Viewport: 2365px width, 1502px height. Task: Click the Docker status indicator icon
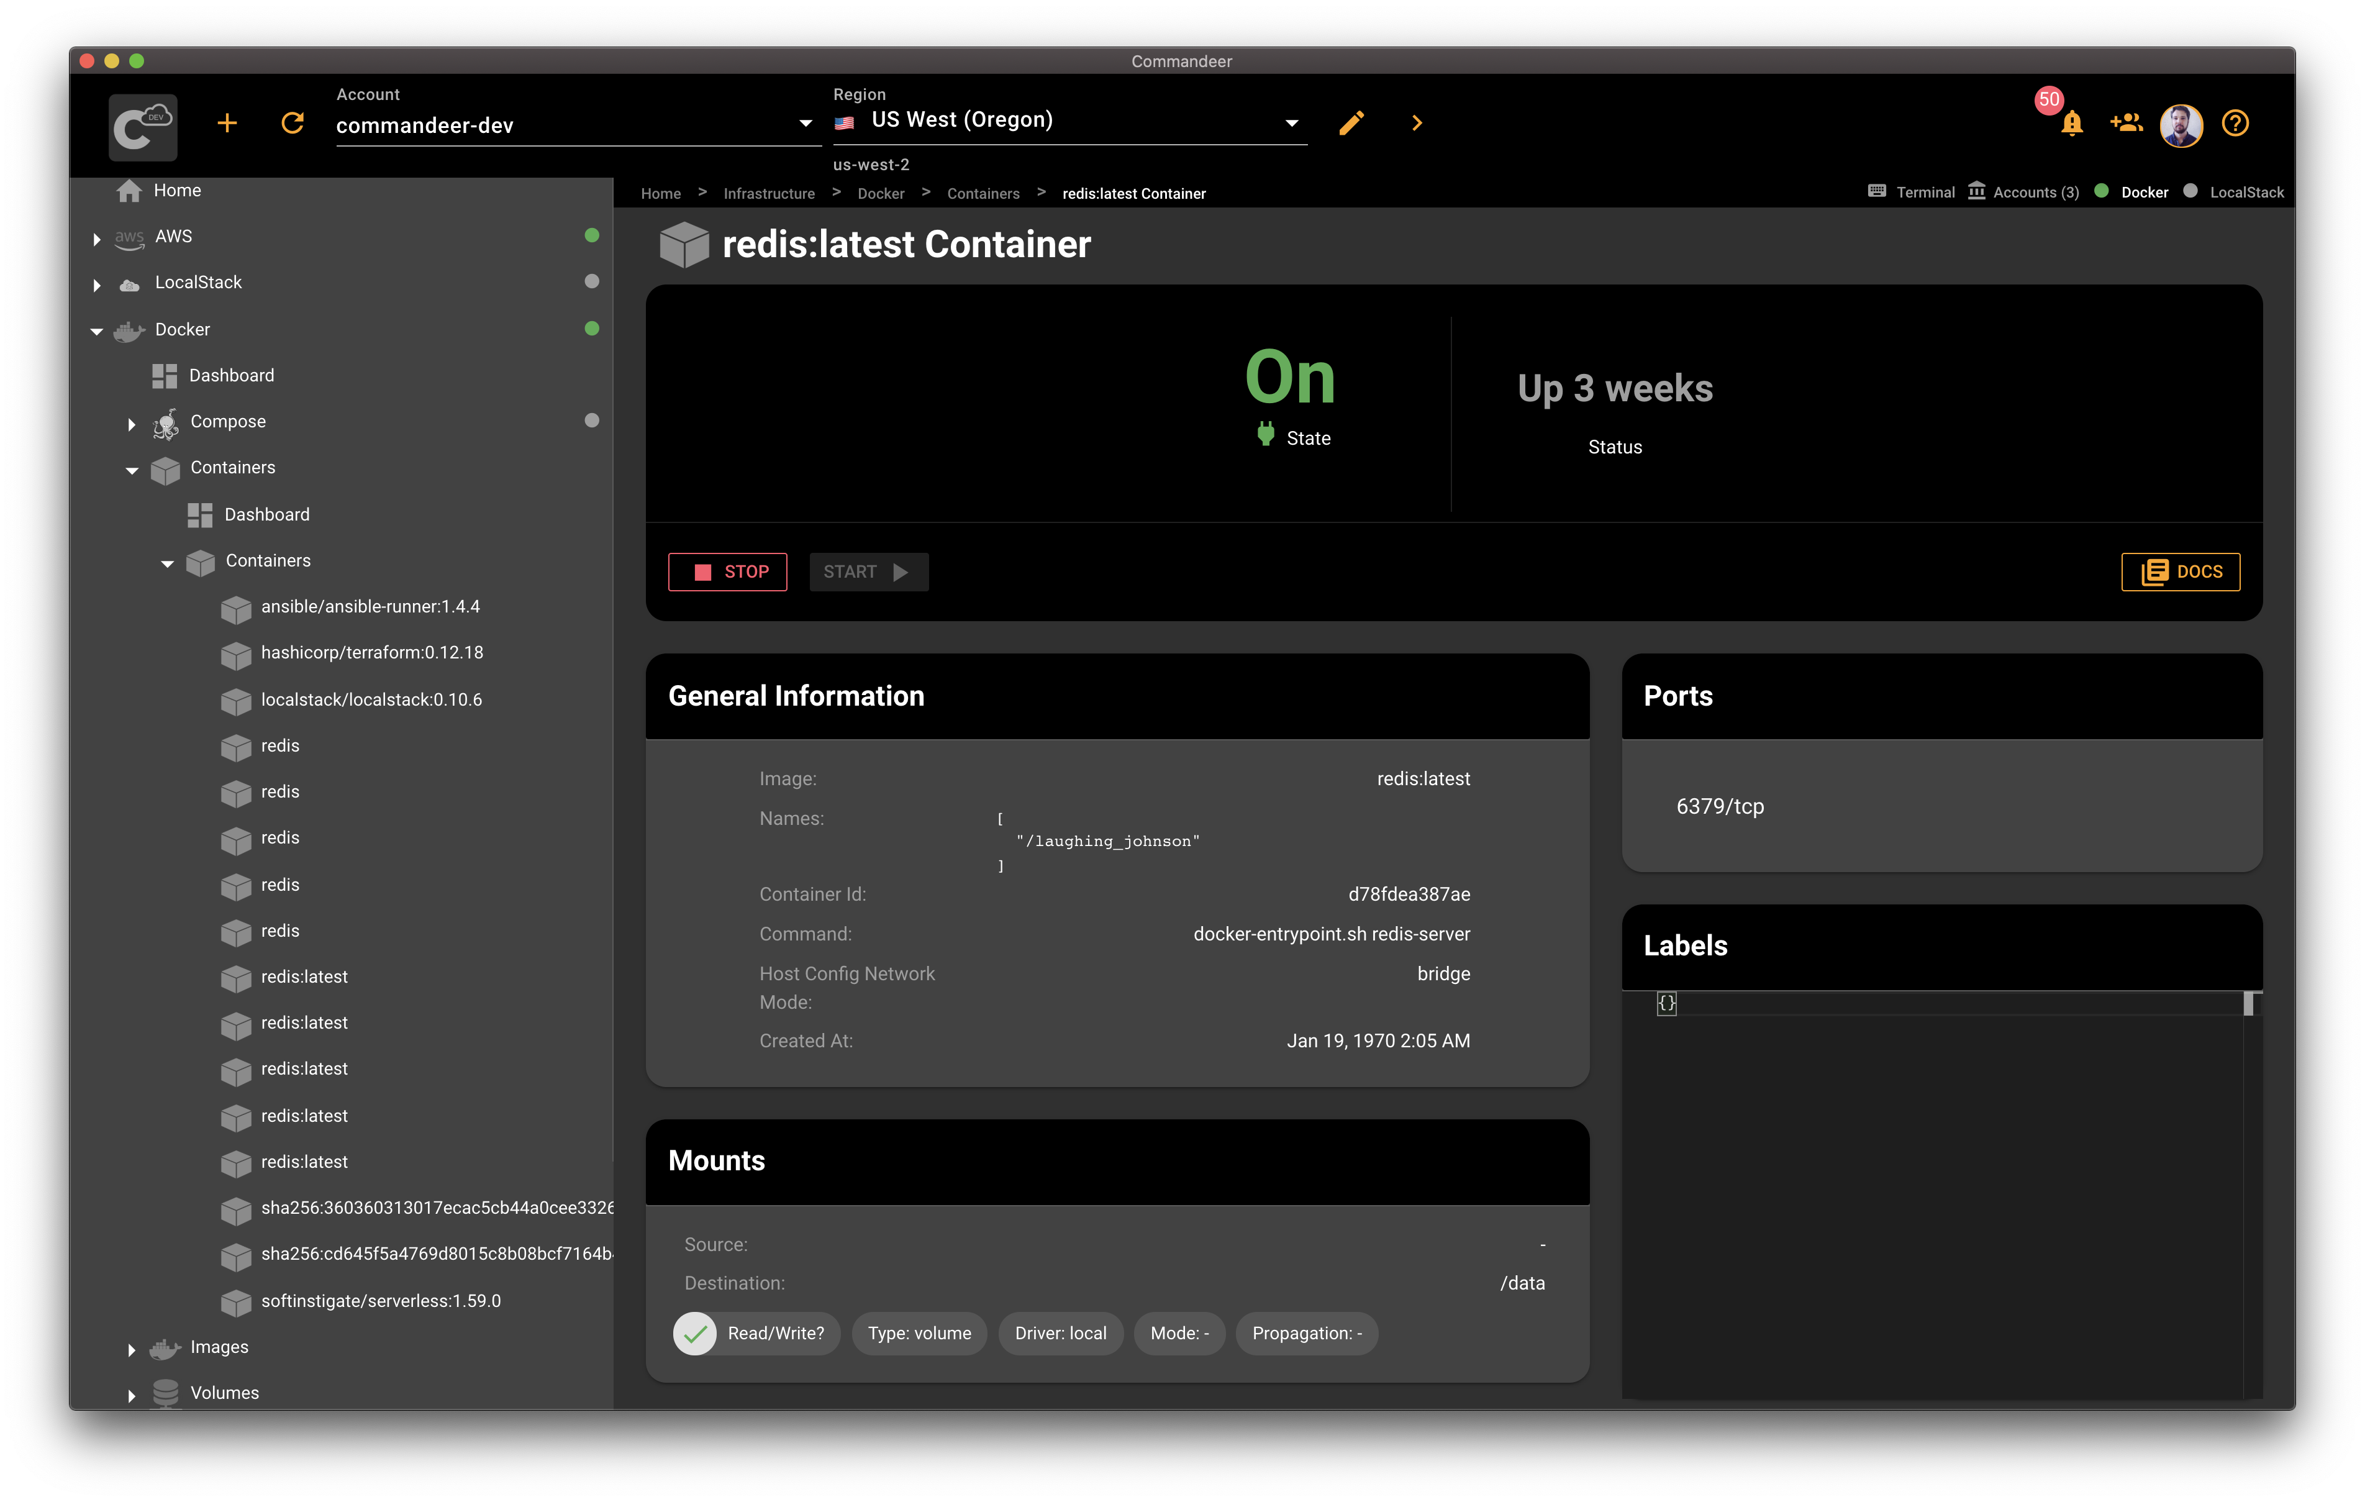2105,191
